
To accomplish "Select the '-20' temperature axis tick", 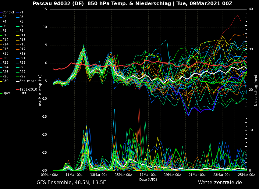I will tap(44, 135).
